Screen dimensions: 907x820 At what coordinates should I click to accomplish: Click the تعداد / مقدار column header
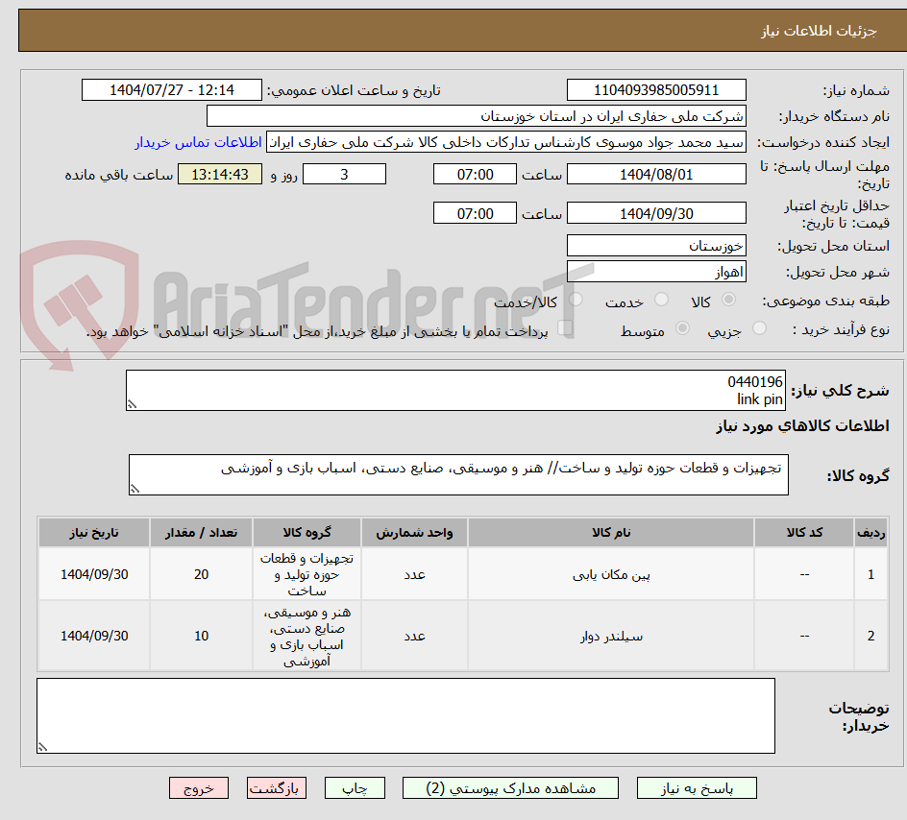tap(201, 533)
